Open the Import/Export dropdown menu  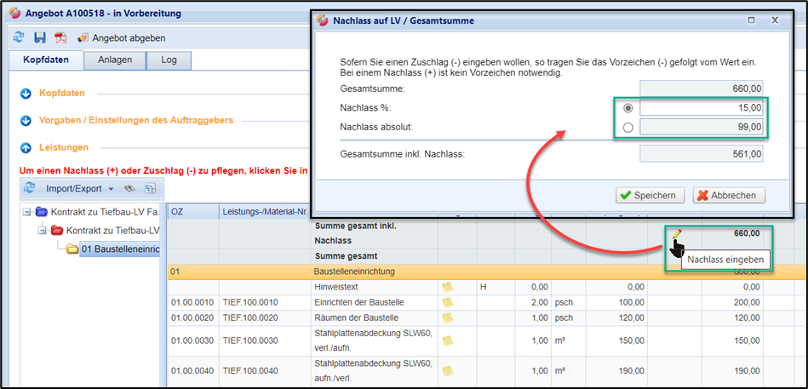(x=80, y=188)
